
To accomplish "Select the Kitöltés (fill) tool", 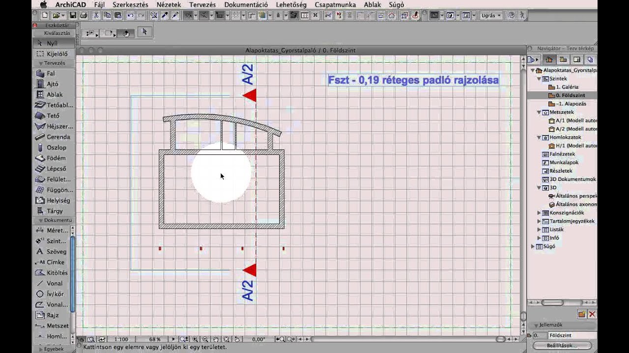I will [x=52, y=273].
